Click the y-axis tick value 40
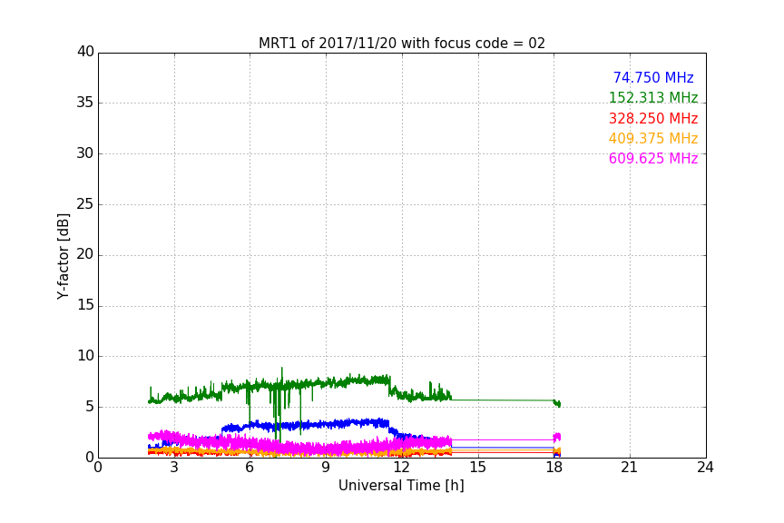The image size is (784, 523). pos(85,52)
